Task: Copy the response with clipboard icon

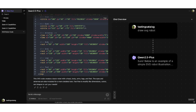Action: point(38,88)
